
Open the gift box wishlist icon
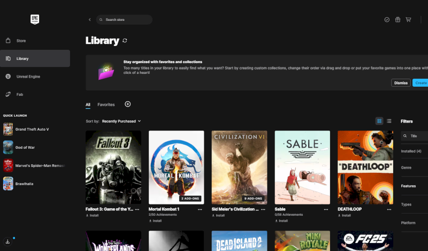coord(398,20)
